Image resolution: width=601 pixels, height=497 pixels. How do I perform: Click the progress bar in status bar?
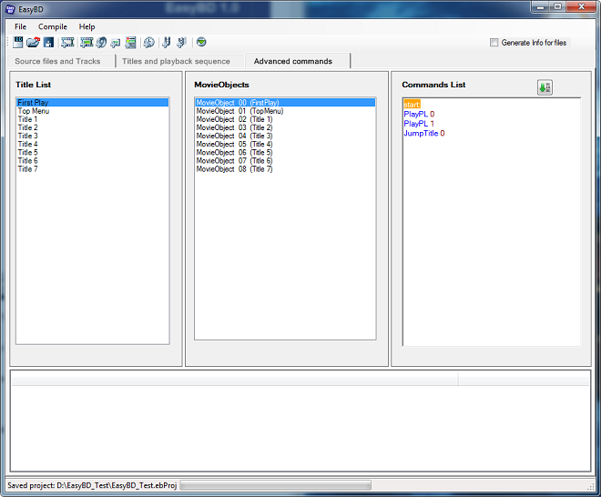point(275,486)
